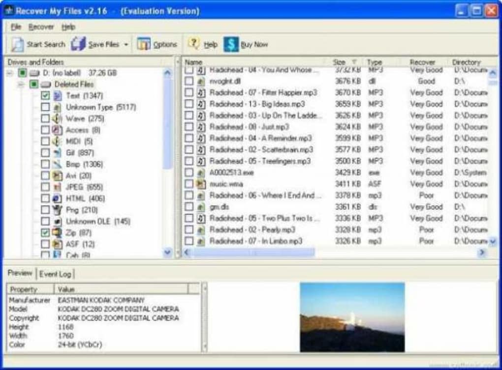Click the Save Files icon
The image size is (502, 370).
(x=78, y=44)
